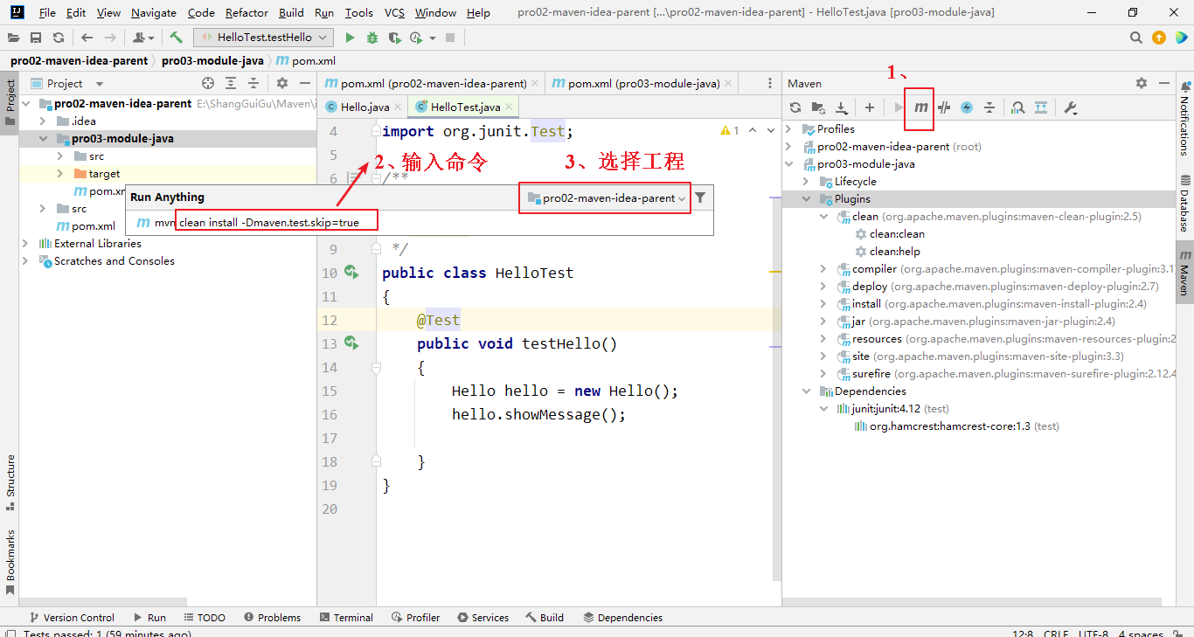Click the mvn command input field

click(278, 222)
